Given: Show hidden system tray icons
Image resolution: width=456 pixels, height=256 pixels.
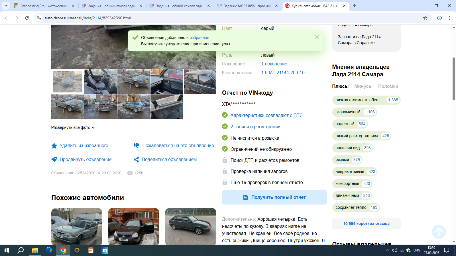Looking at the screenshot, I should [x=388, y=250].
